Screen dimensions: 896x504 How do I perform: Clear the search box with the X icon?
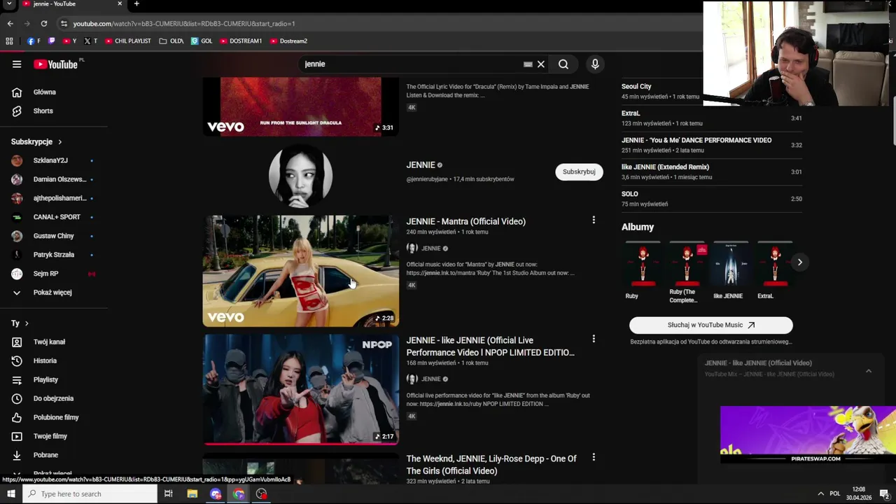pos(540,64)
